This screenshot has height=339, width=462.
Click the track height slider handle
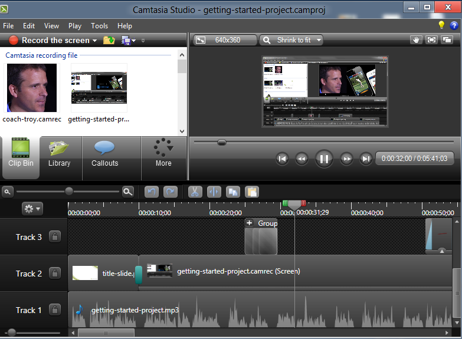[12, 333]
